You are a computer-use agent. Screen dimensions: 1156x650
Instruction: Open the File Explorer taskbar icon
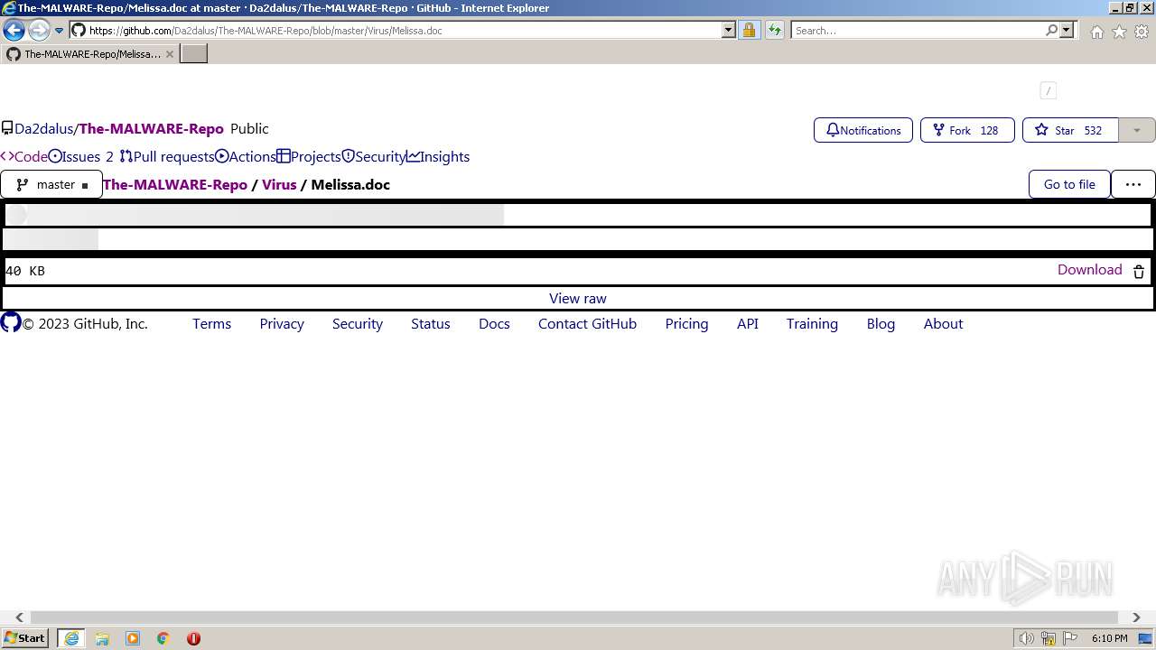[x=102, y=638]
